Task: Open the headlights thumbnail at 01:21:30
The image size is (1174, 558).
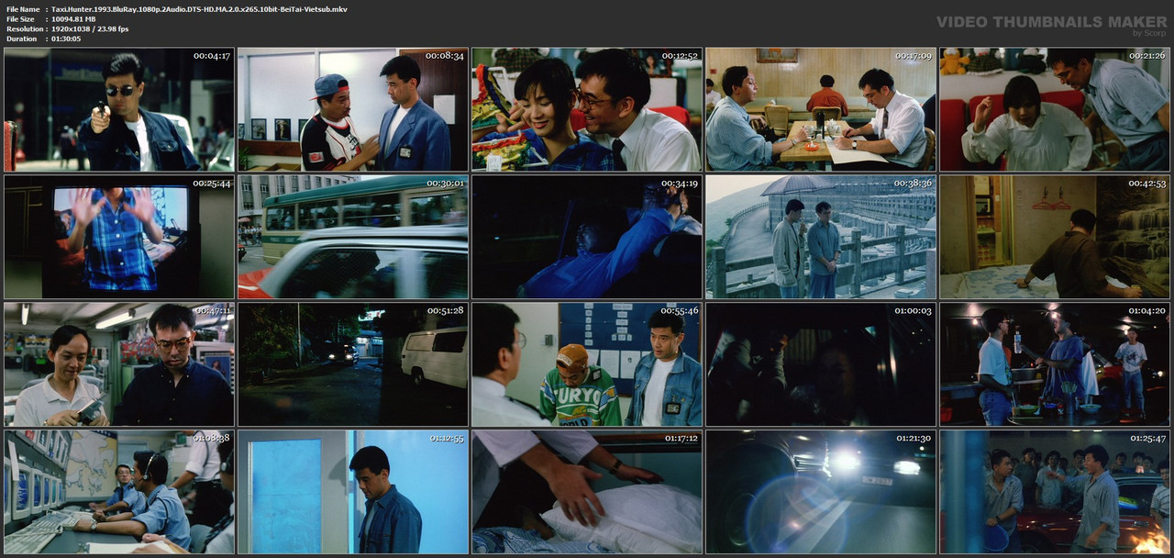Action: tap(821, 492)
